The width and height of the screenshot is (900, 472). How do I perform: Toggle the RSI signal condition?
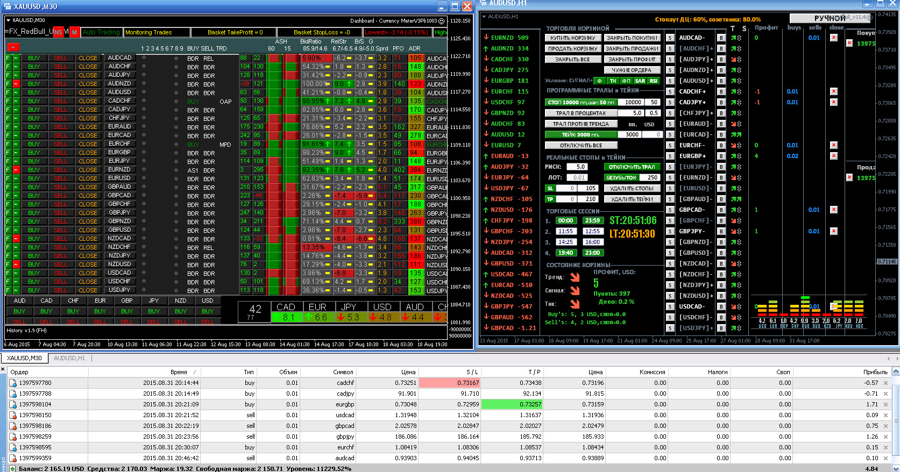pyautogui.click(x=653, y=81)
